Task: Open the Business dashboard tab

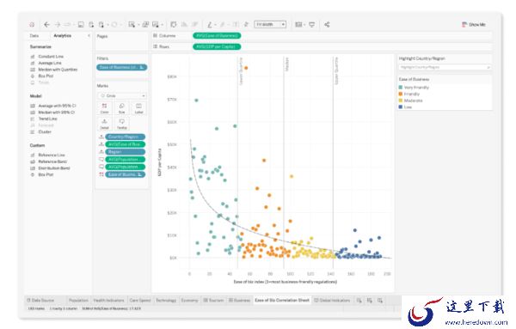Action: 239,301
